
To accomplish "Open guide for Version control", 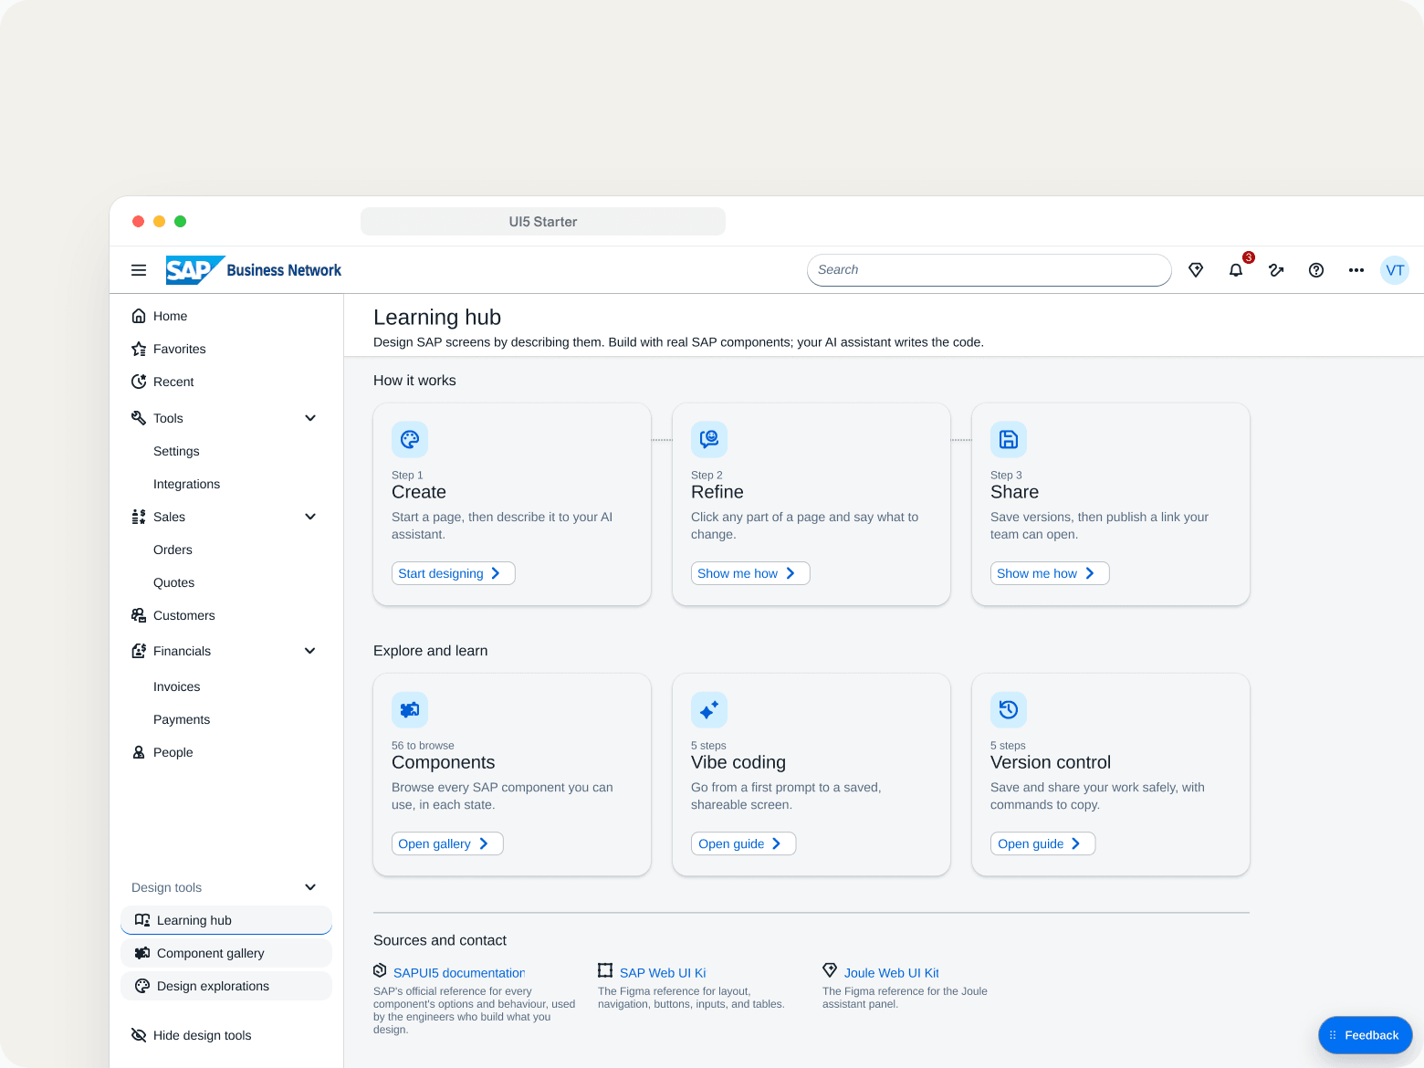I will 1042,843.
